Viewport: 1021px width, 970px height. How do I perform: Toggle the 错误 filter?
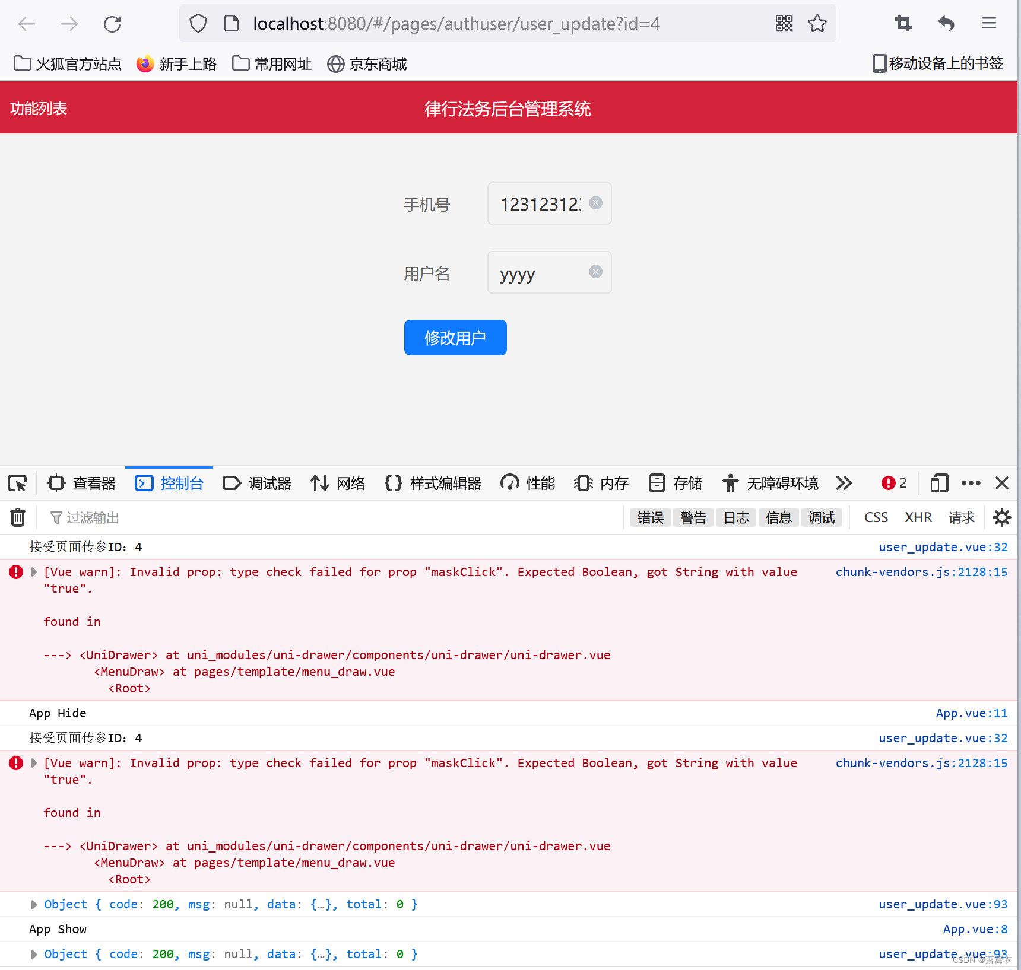pos(651,517)
